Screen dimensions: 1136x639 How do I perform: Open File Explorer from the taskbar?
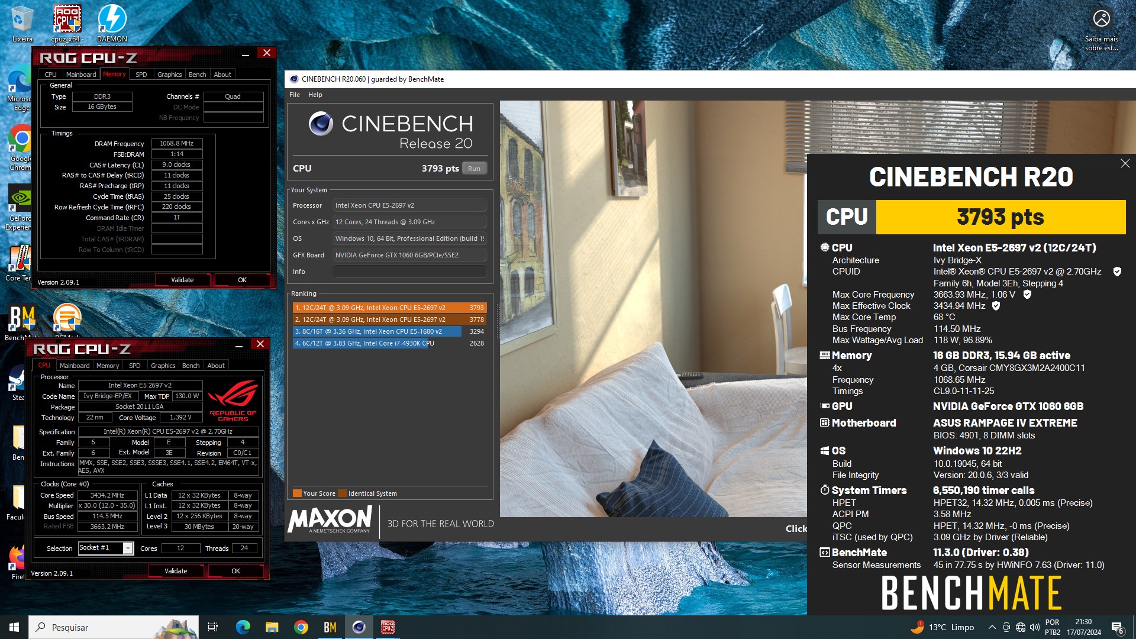click(x=272, y=627)
